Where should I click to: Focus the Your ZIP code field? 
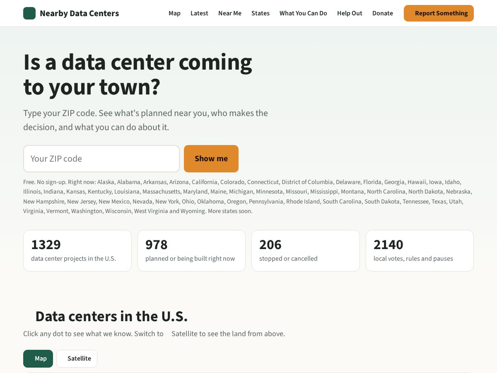(101, 159)
